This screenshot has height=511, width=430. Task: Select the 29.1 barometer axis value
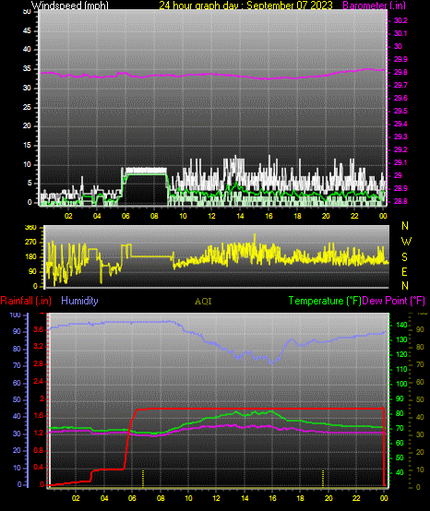pyautogui.click(x=400, y=162)
